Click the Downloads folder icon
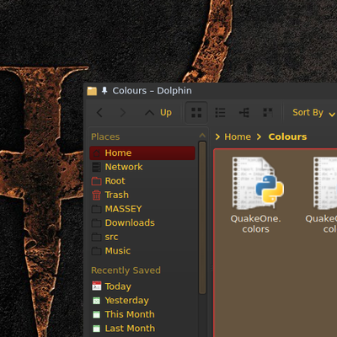This screenshot has height=337, width=337. coord(96,223)
